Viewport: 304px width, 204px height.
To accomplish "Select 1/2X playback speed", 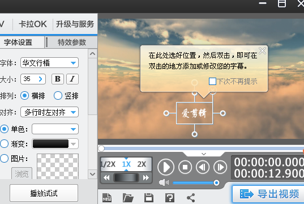I will [108, 164].
